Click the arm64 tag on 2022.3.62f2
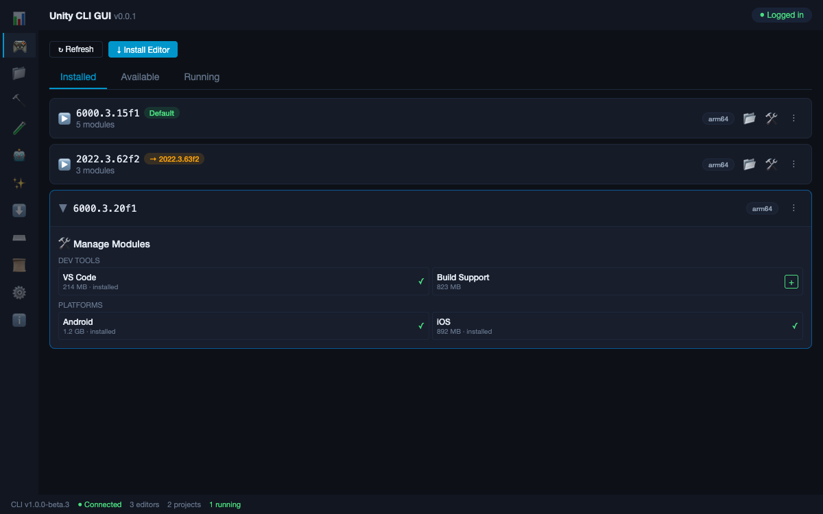This screenshot has width=823, height=514. coord(718,164)
